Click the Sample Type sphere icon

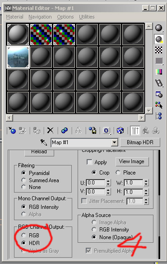tap(158, 28)
